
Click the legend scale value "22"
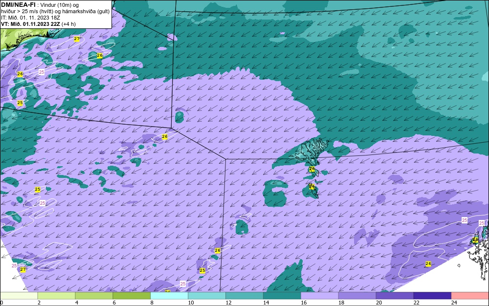click(x=416, y=303)
